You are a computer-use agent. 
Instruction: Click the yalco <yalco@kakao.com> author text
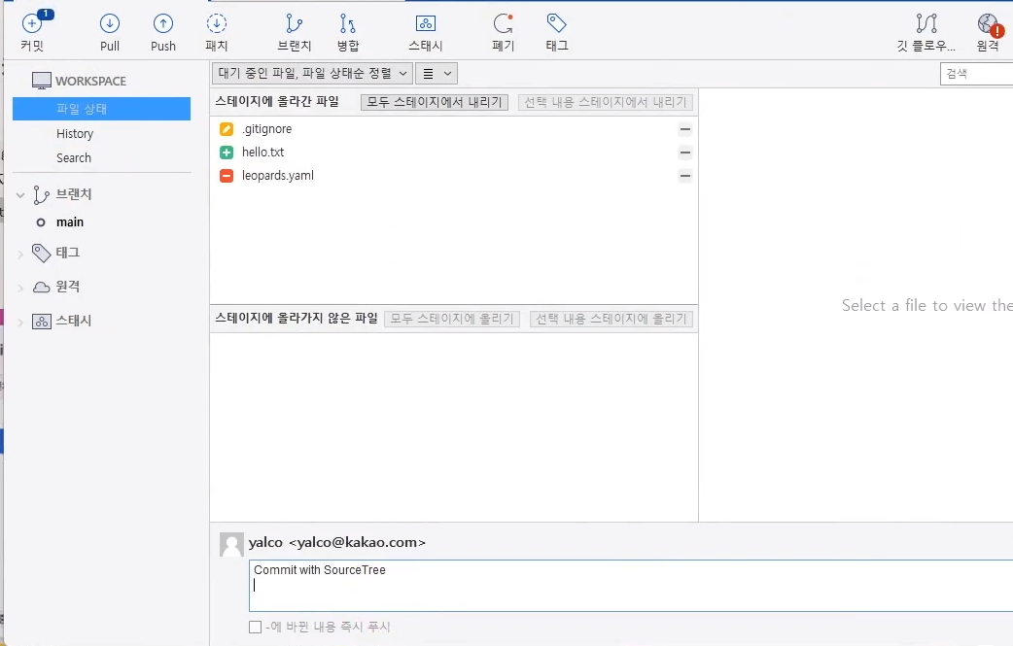(x=337, y=543)
